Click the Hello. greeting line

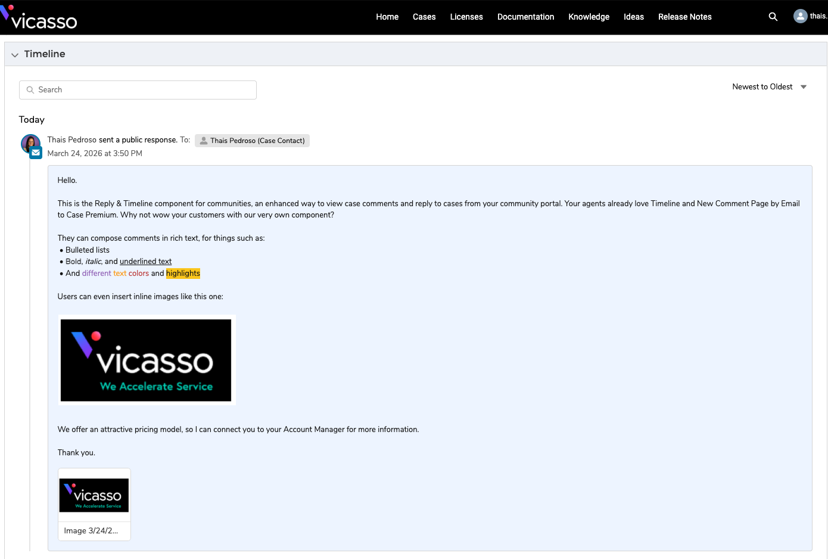67,181
